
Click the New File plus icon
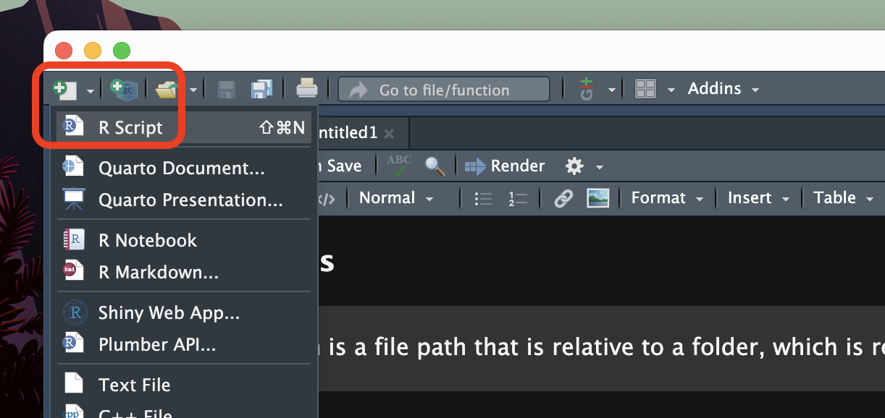click(x=64, y=90)
